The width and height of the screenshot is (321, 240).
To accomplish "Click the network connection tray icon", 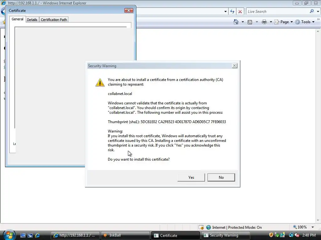I will pyautogui.click(x=291, y=235).
